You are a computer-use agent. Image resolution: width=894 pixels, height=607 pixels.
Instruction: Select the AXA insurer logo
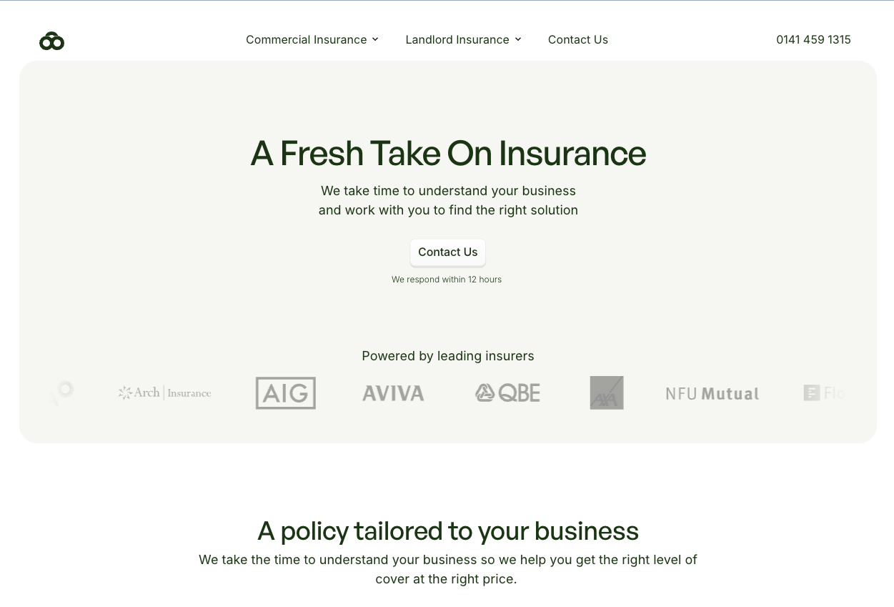point(606,393)
